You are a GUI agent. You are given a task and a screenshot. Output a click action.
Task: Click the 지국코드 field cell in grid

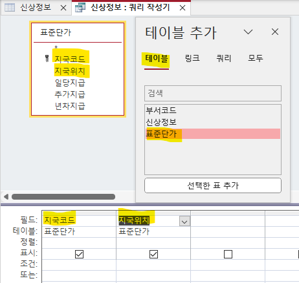pos(79,220)
